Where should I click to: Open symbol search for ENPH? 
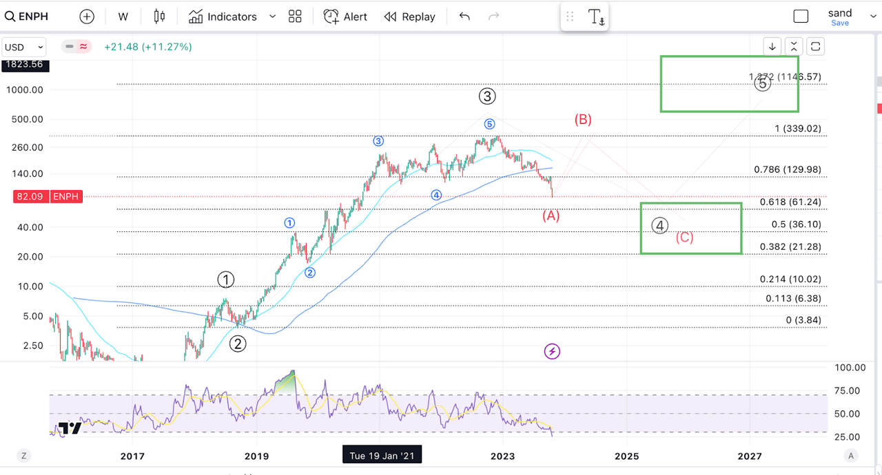pos(28,17)
